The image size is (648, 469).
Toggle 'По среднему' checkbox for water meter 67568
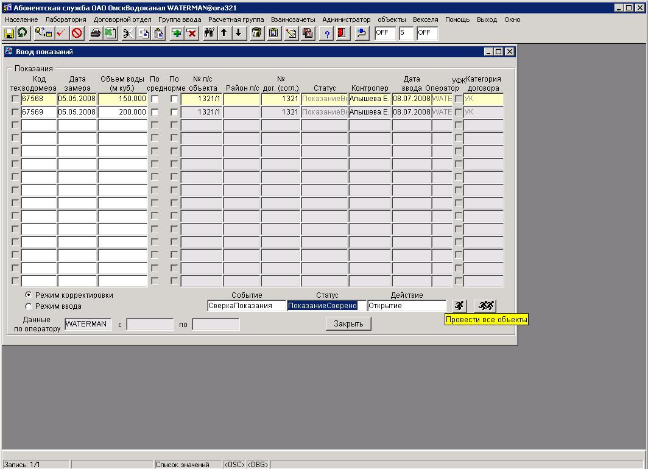[155, 99]
